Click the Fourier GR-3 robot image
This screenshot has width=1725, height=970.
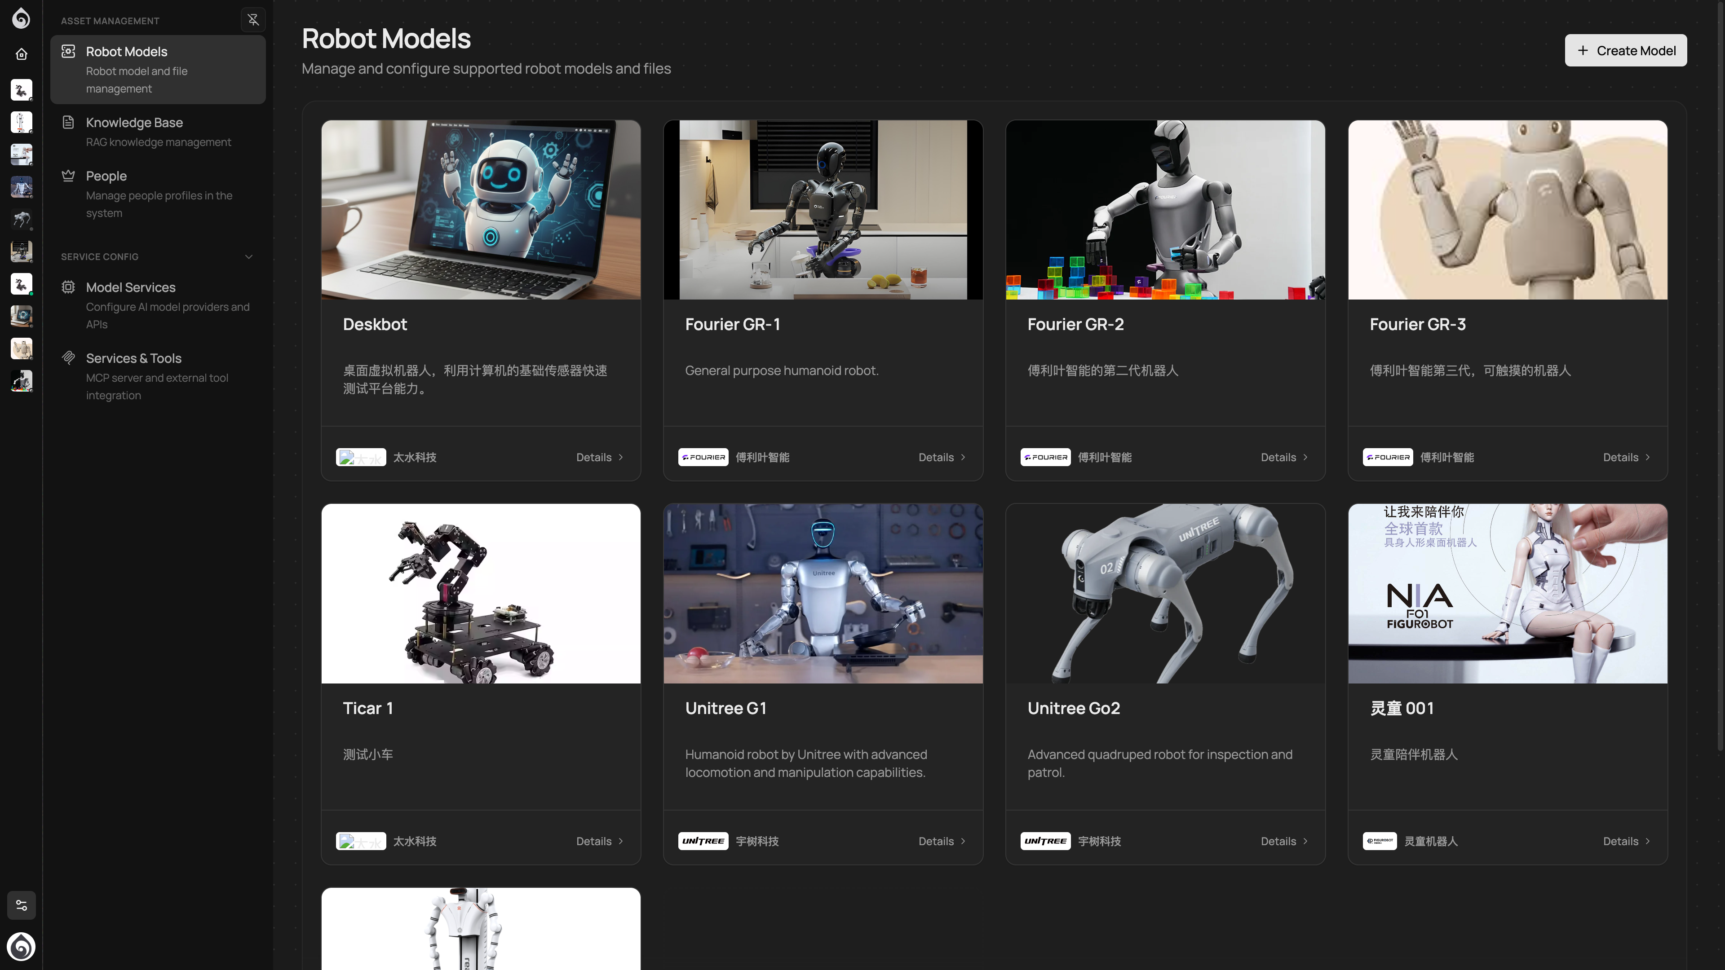tap(1508, 210)
